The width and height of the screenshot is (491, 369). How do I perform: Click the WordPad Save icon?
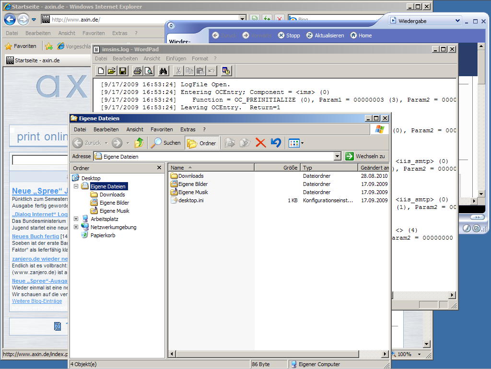[123, 71]
